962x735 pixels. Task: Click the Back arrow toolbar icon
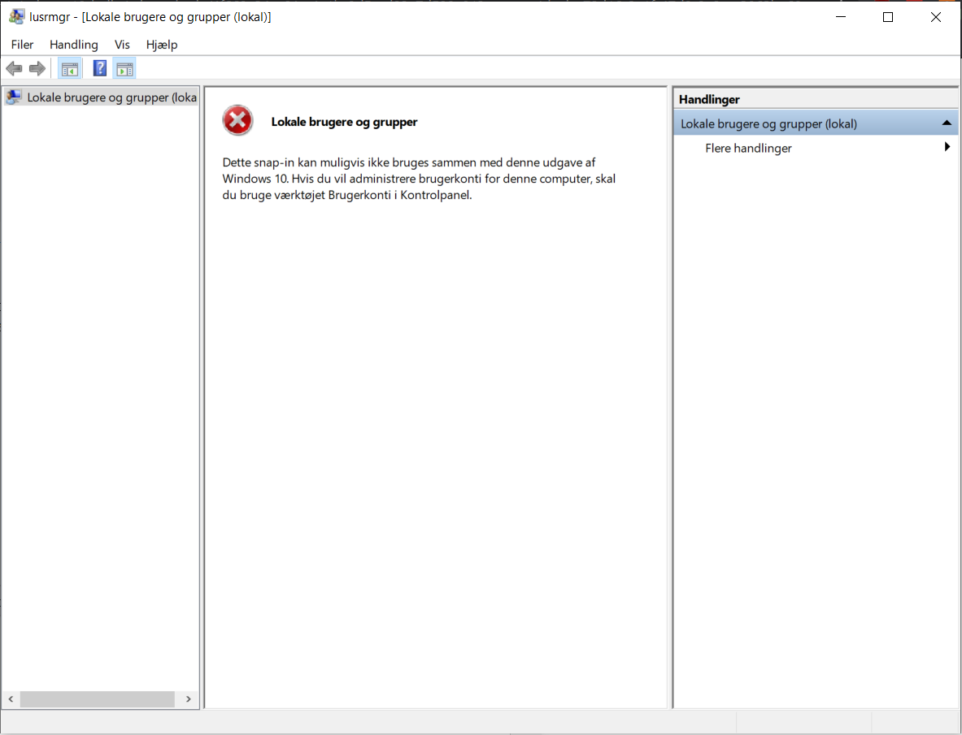(x=14, y=68)
